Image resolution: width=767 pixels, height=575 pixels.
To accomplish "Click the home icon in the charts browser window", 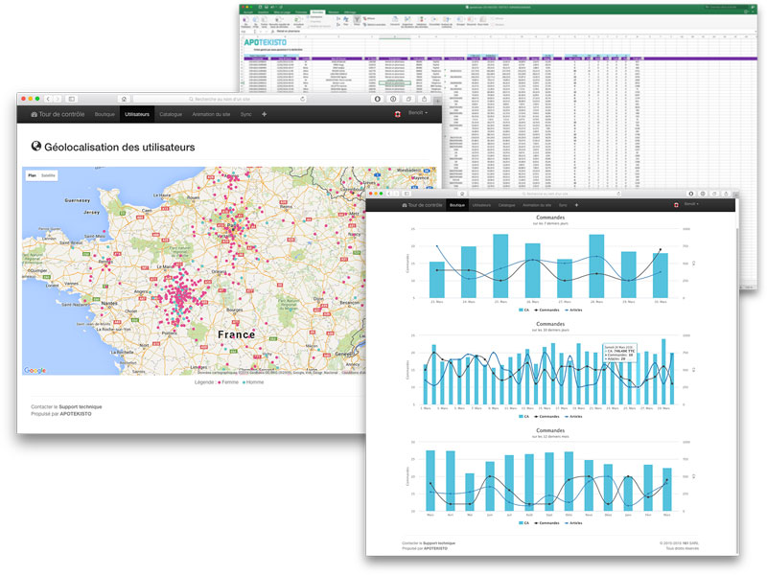I will [x=462, y=194].
